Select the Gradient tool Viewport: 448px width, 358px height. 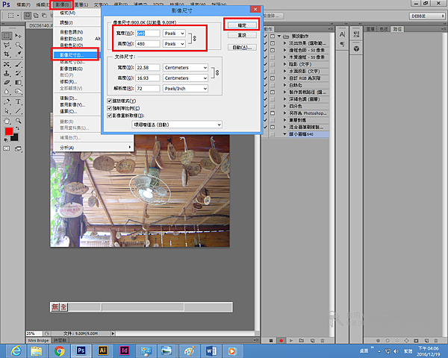(x=18, y=83)
